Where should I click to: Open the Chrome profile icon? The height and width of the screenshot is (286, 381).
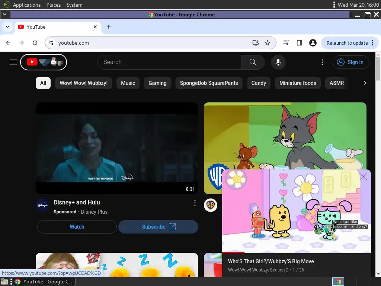313,43
